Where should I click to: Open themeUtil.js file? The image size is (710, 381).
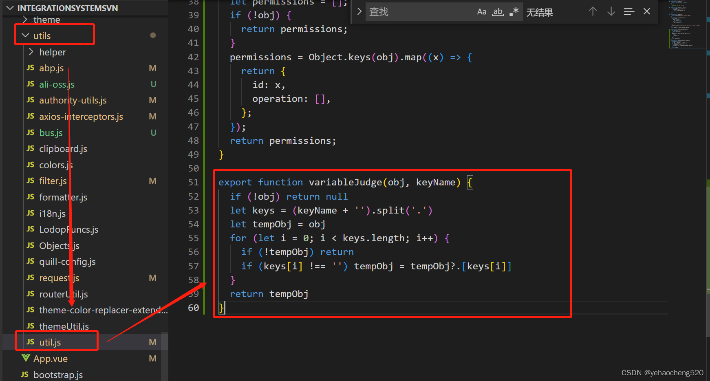(x=64, y=326)
